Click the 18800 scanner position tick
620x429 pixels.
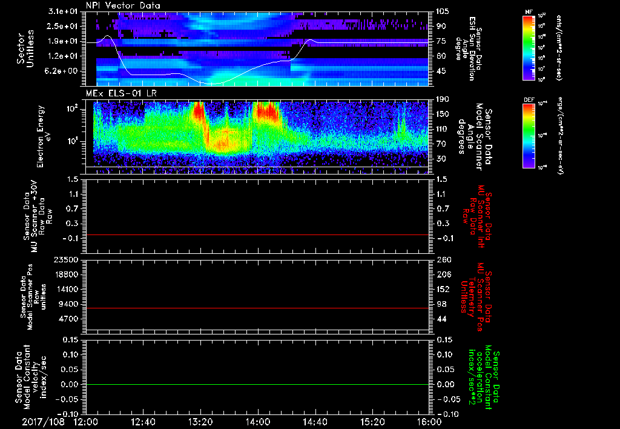(x=65, y=274)
